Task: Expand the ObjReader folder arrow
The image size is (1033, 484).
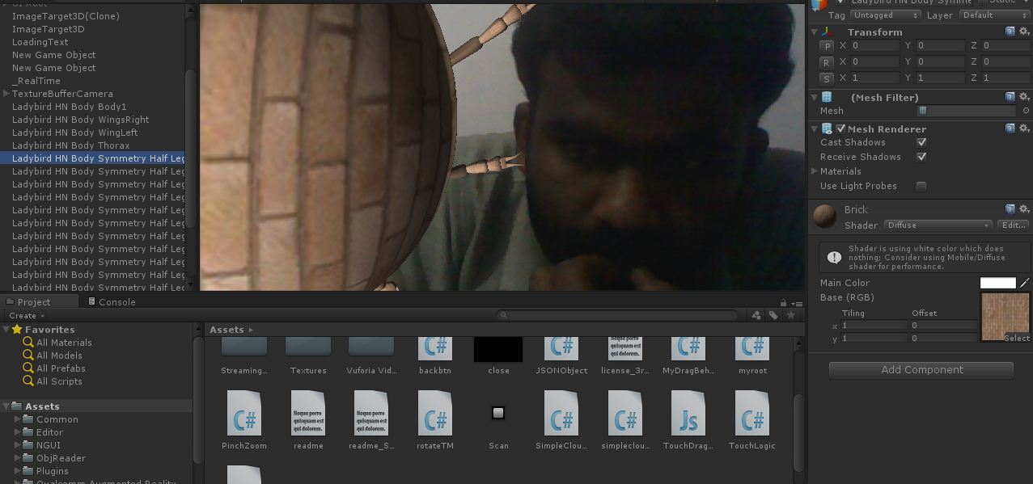Action: tap(17, 458)
